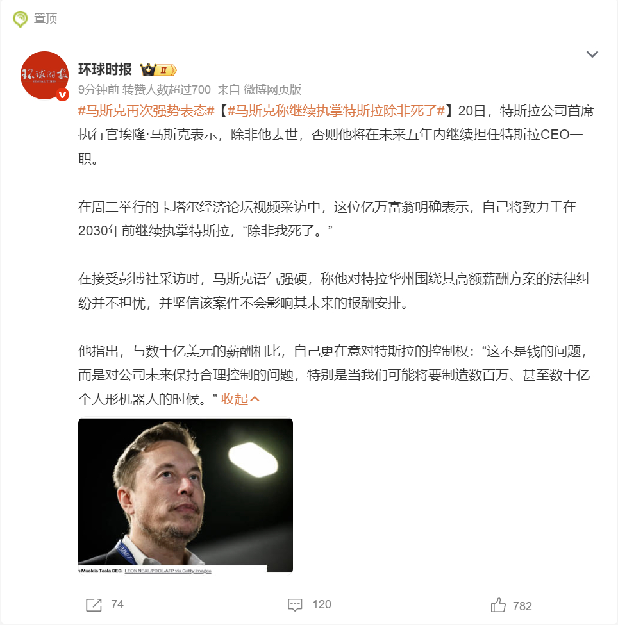
Task: Like the post with thumbs-up icon
Action: click(x=498, y=605)
